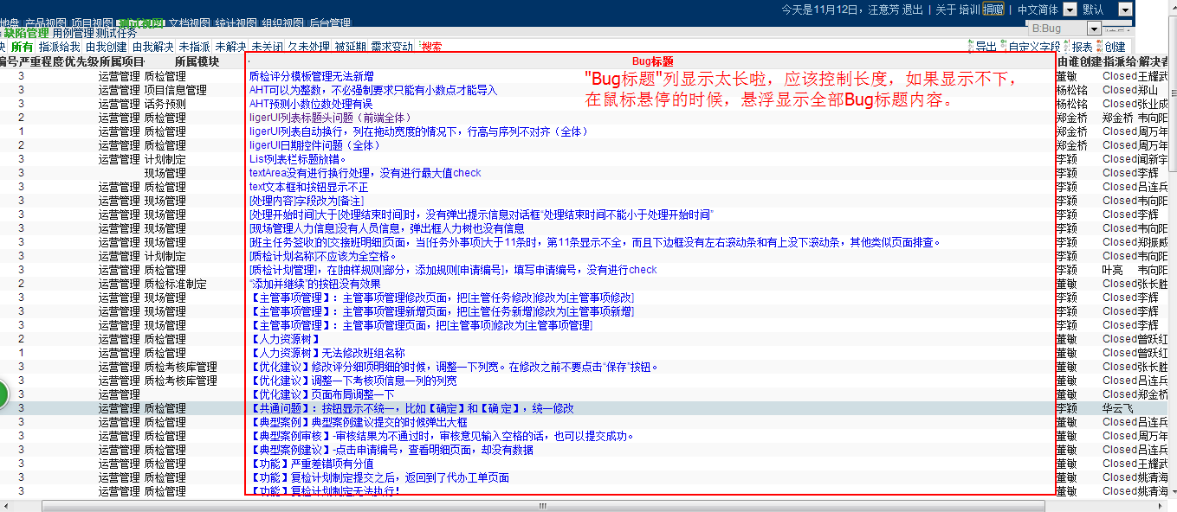Sort by 优先级 column header
Viewport: 1177px width, 512px height.
click(x=81, y=61)
